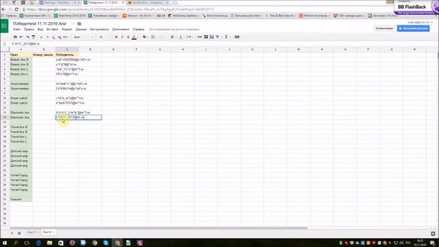This screenshot has height=247, width=439.
Task: Toggle the filter on the sheet
Action: click(217, 37)
